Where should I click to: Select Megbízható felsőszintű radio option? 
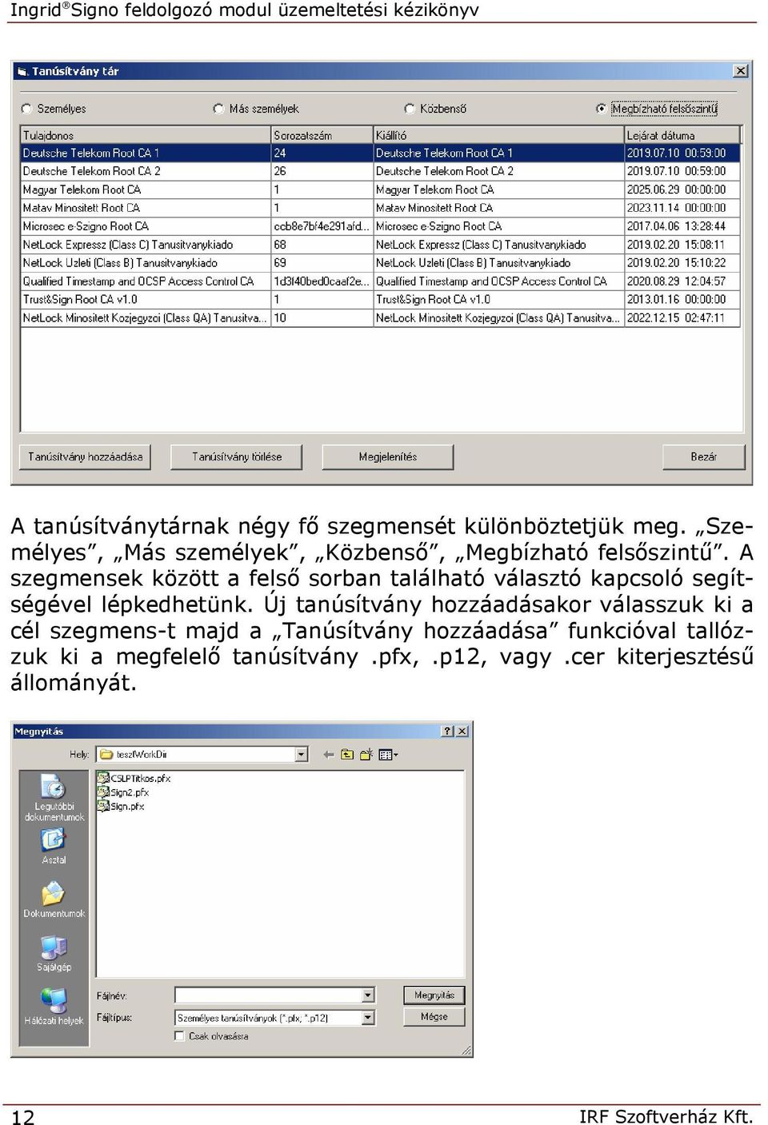coord(602,109)
